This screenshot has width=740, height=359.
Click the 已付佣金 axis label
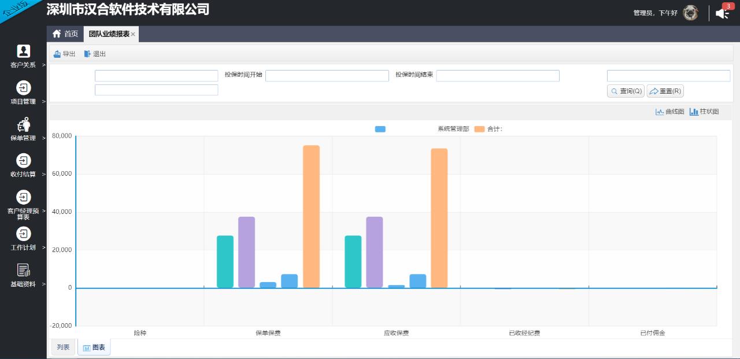(x=653, y=333)
